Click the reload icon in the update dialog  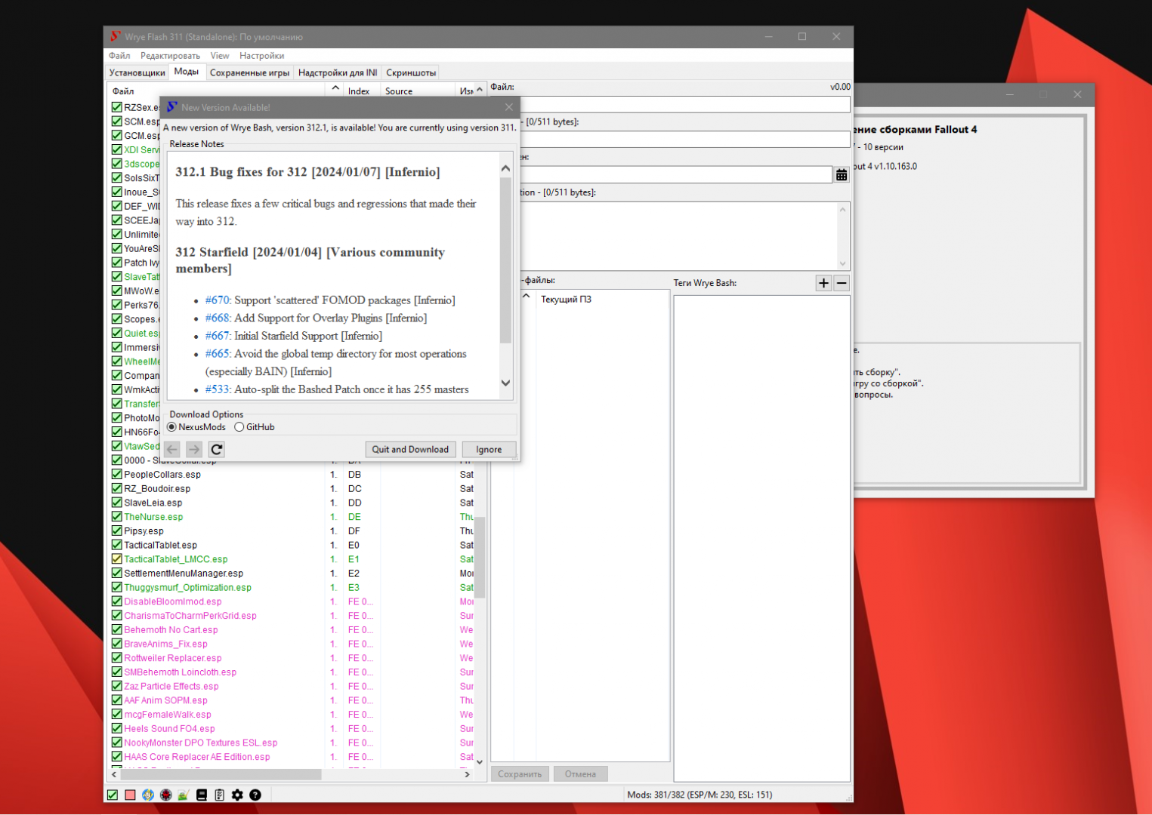click(217, 449)
